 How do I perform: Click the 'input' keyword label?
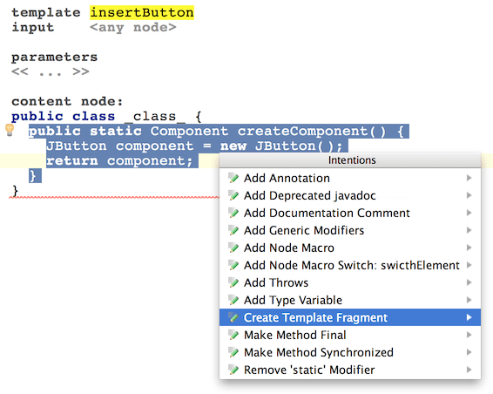(x=33, y=27)
